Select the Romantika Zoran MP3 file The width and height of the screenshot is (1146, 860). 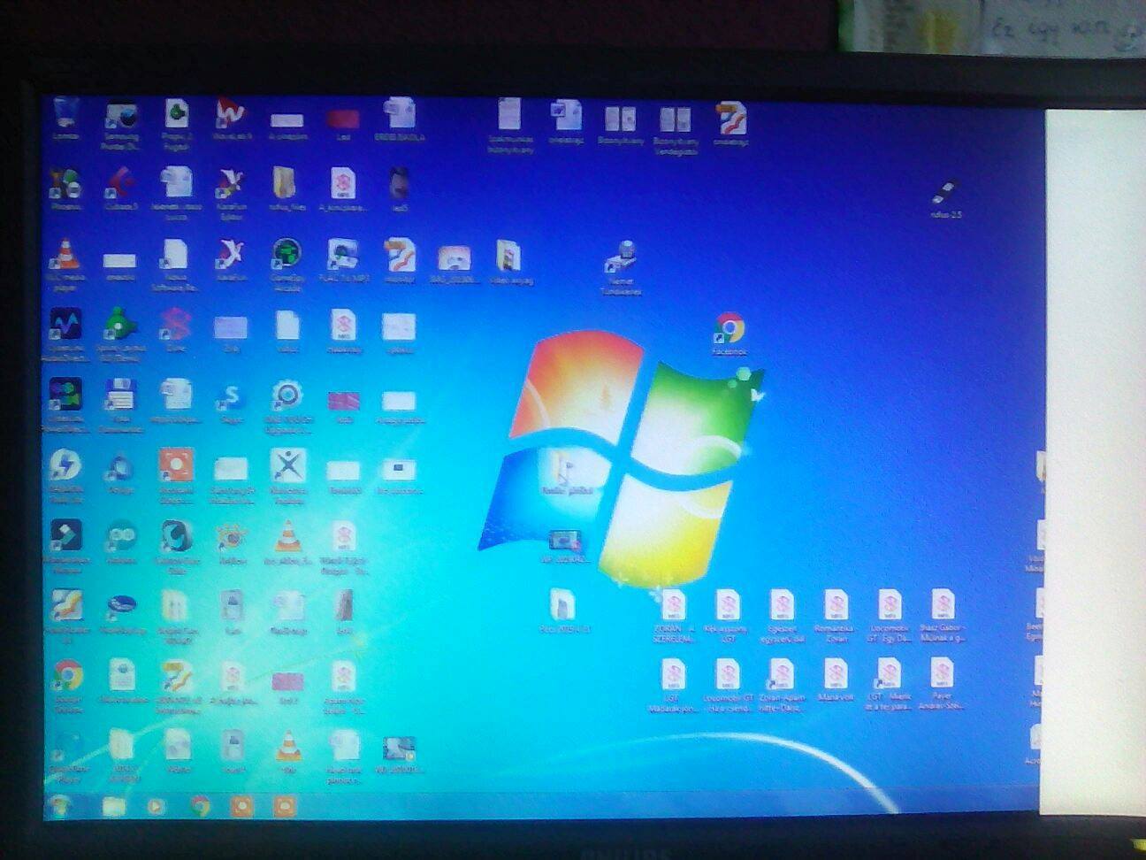pos(835,616)
